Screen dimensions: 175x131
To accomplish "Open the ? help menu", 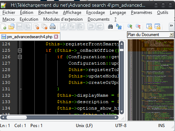I will coord(115,19).
